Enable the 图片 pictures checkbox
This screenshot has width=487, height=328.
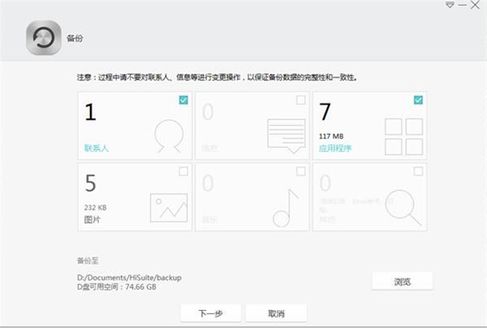[183, 171]
